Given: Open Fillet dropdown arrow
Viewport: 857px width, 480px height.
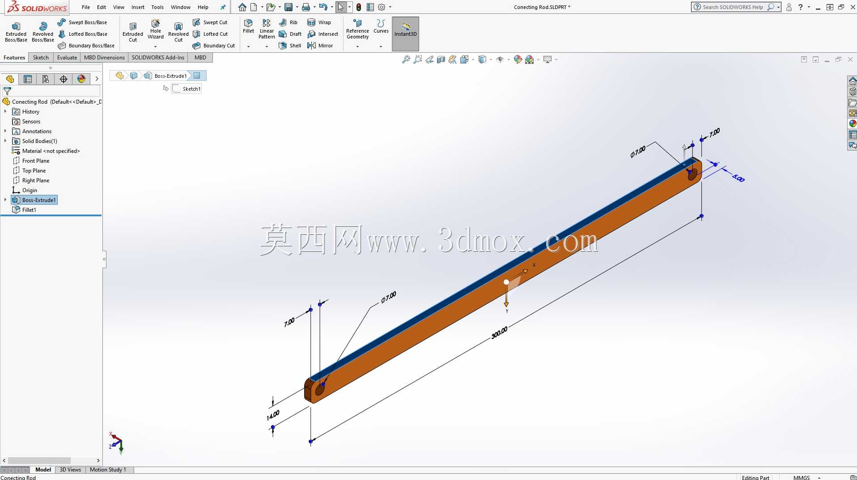Looking at the screenshot, I should tap(248, 46).
